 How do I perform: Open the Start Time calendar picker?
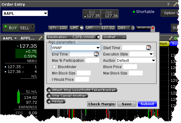pyautogui.click(x=148, y=48)
